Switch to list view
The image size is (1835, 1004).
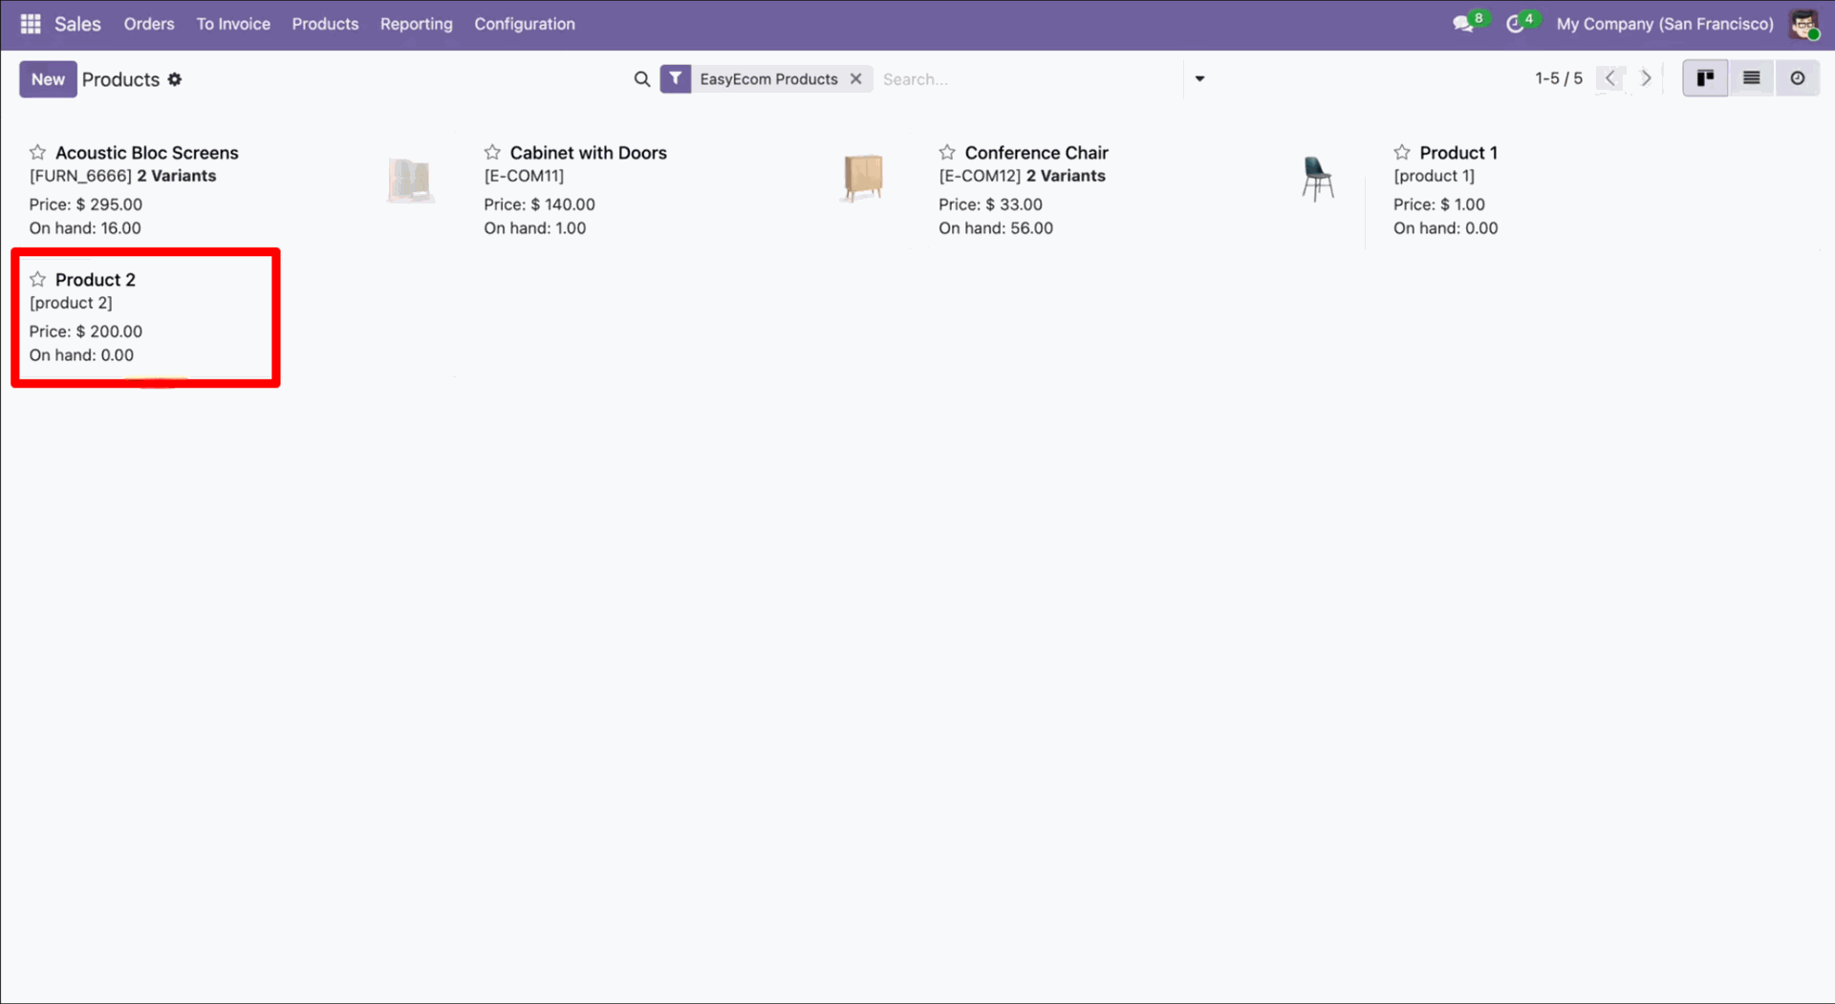(1751, 78)
